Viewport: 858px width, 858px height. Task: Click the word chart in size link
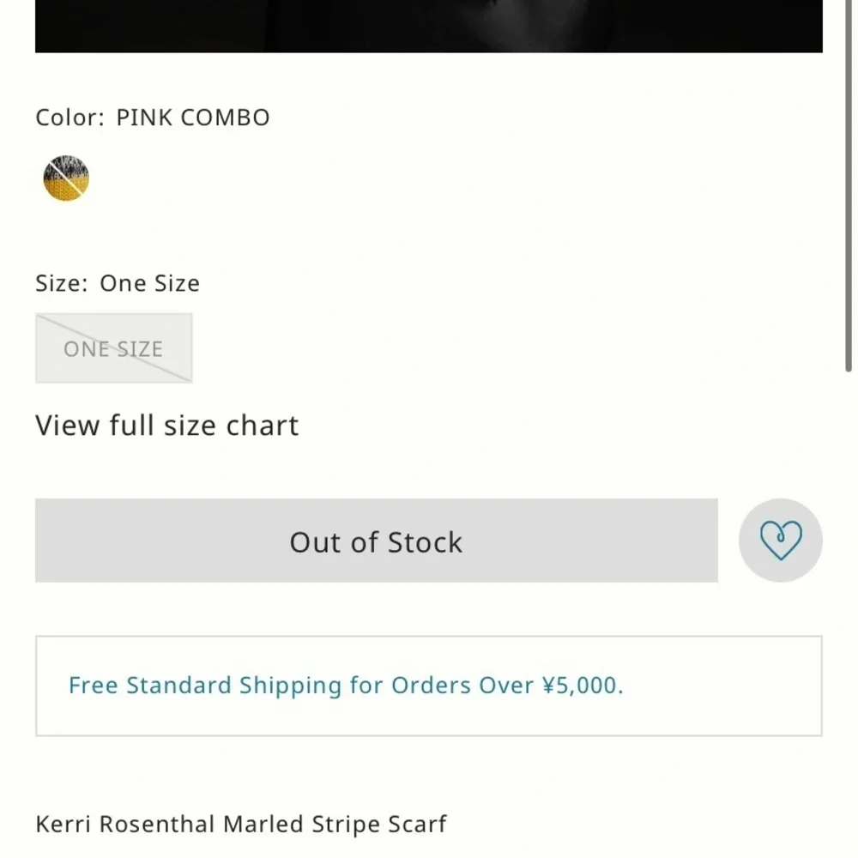(x=263, y=426)
